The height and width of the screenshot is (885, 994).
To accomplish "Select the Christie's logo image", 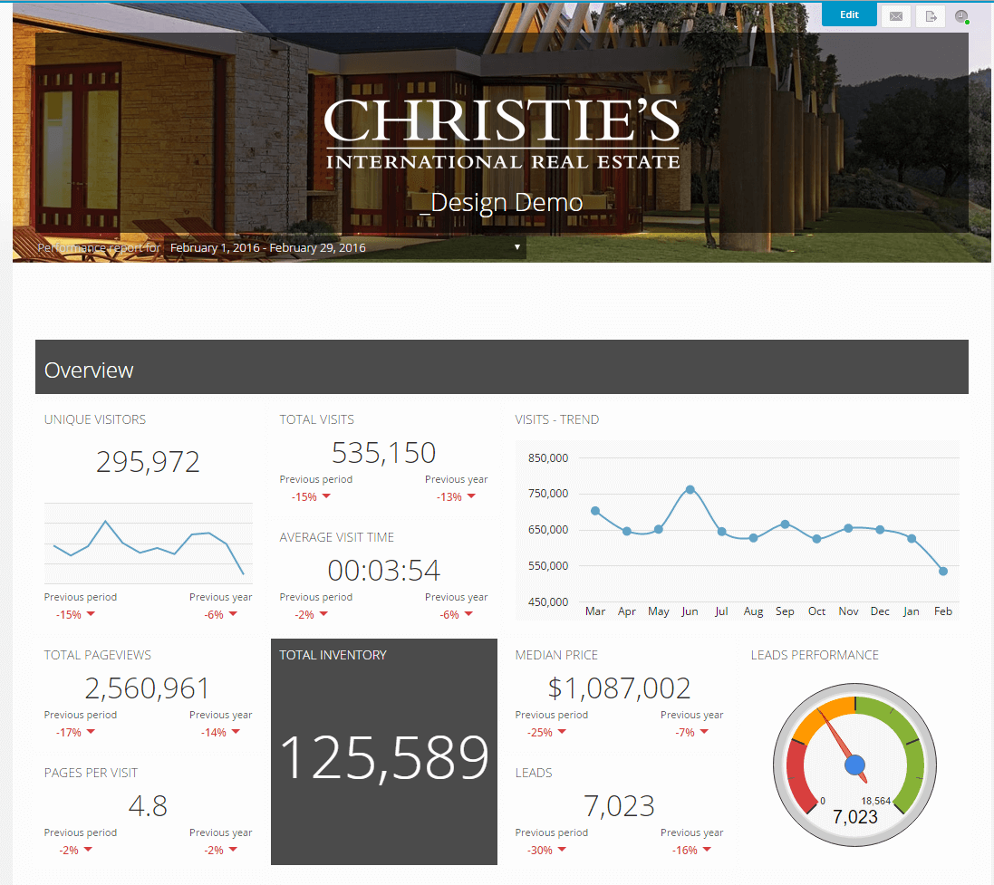I will (502, 134).
